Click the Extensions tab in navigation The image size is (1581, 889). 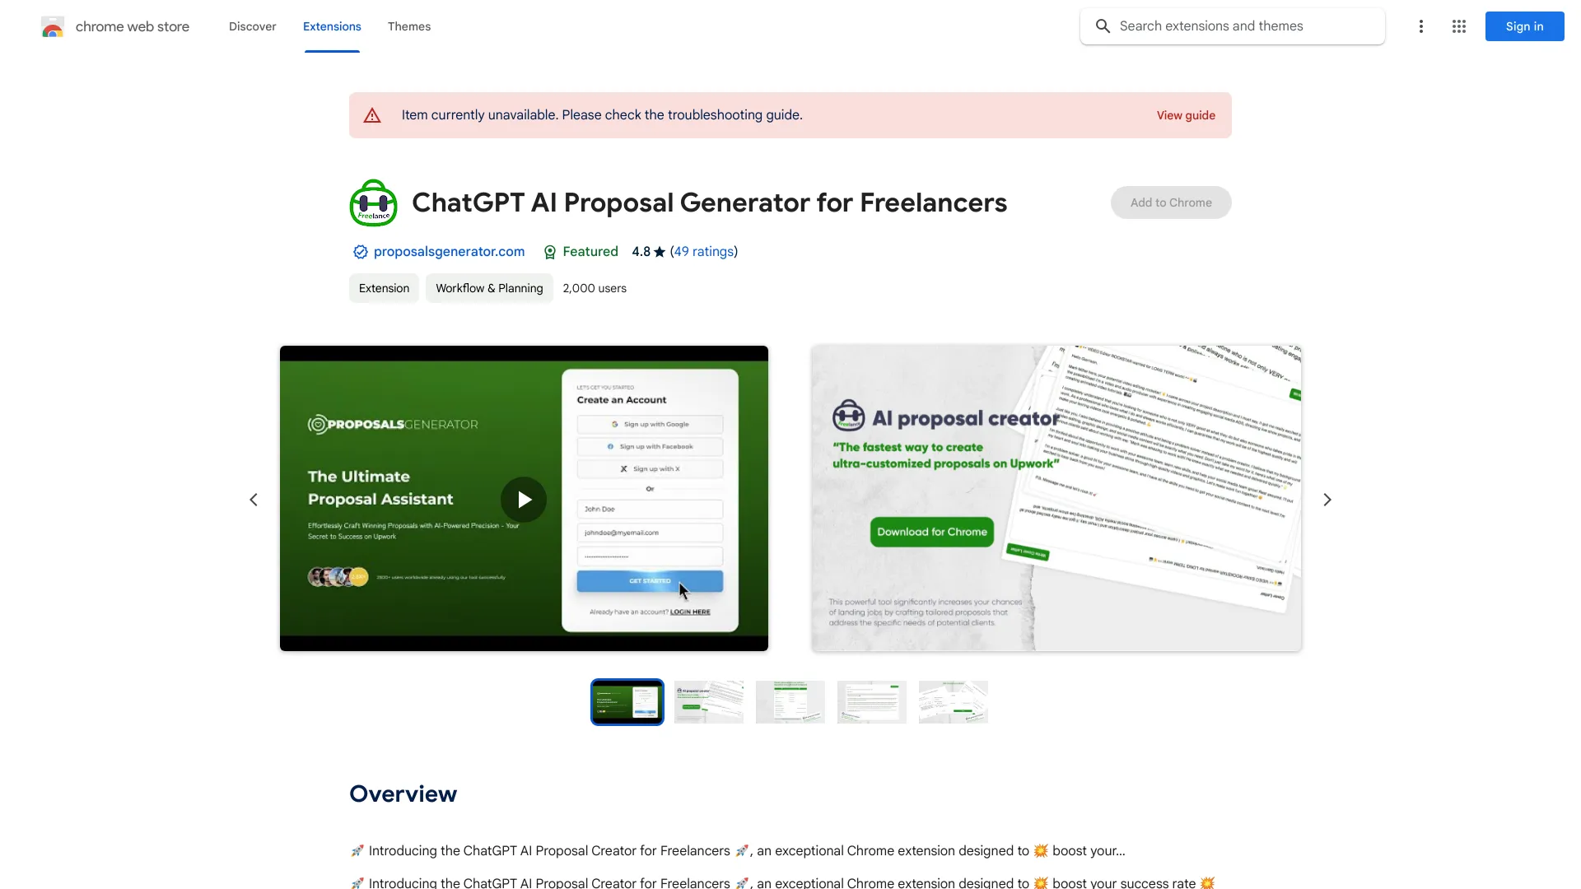[331, 26]
